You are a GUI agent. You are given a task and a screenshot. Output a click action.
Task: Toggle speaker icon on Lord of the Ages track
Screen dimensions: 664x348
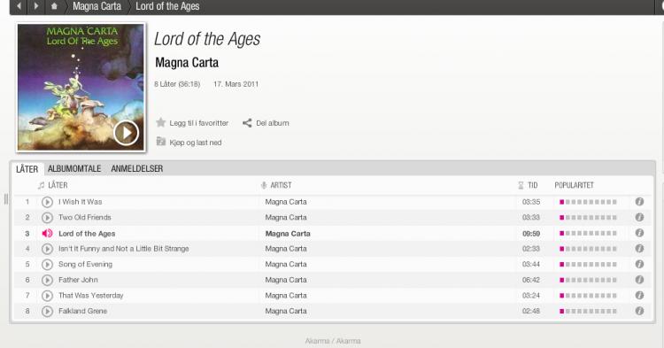[47, 233]
